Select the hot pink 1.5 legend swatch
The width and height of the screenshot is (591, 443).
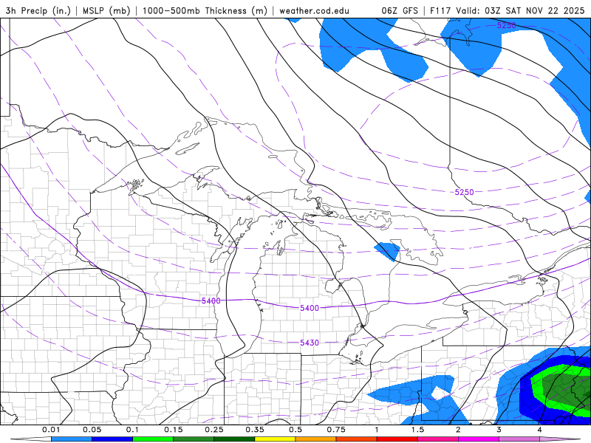[x=438, y=439]
